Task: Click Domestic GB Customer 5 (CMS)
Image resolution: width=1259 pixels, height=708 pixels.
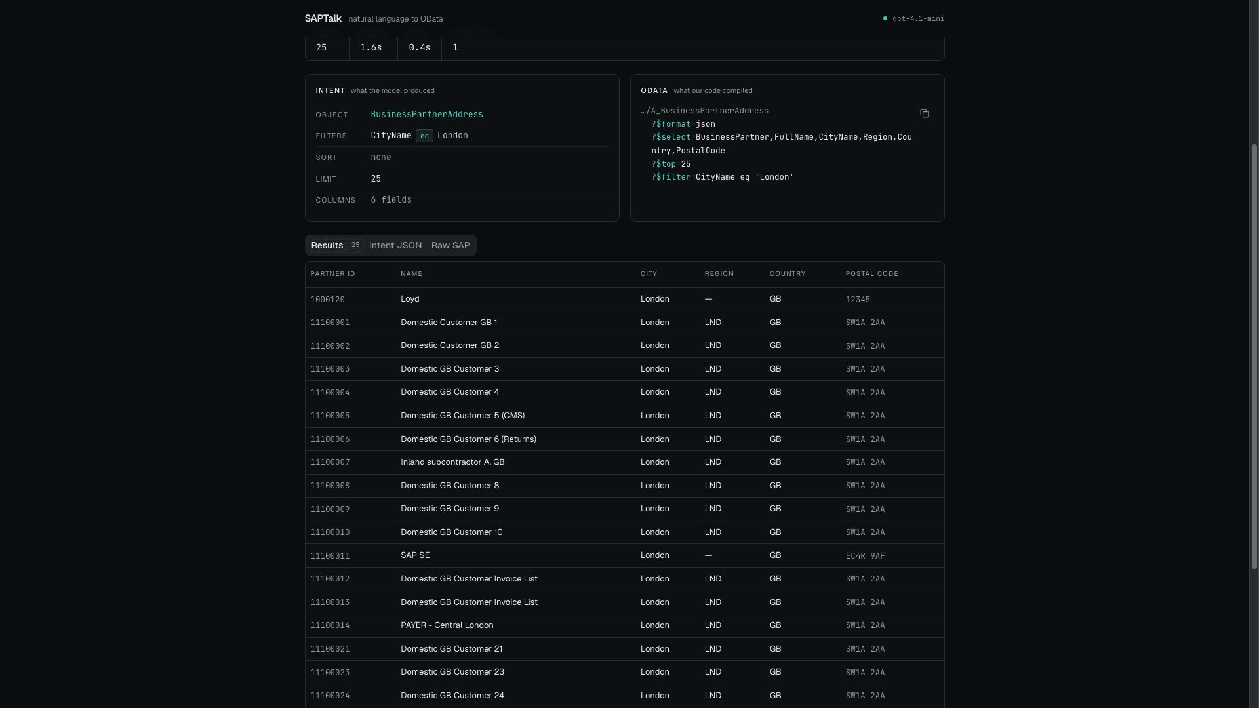Action: point(462,416)
